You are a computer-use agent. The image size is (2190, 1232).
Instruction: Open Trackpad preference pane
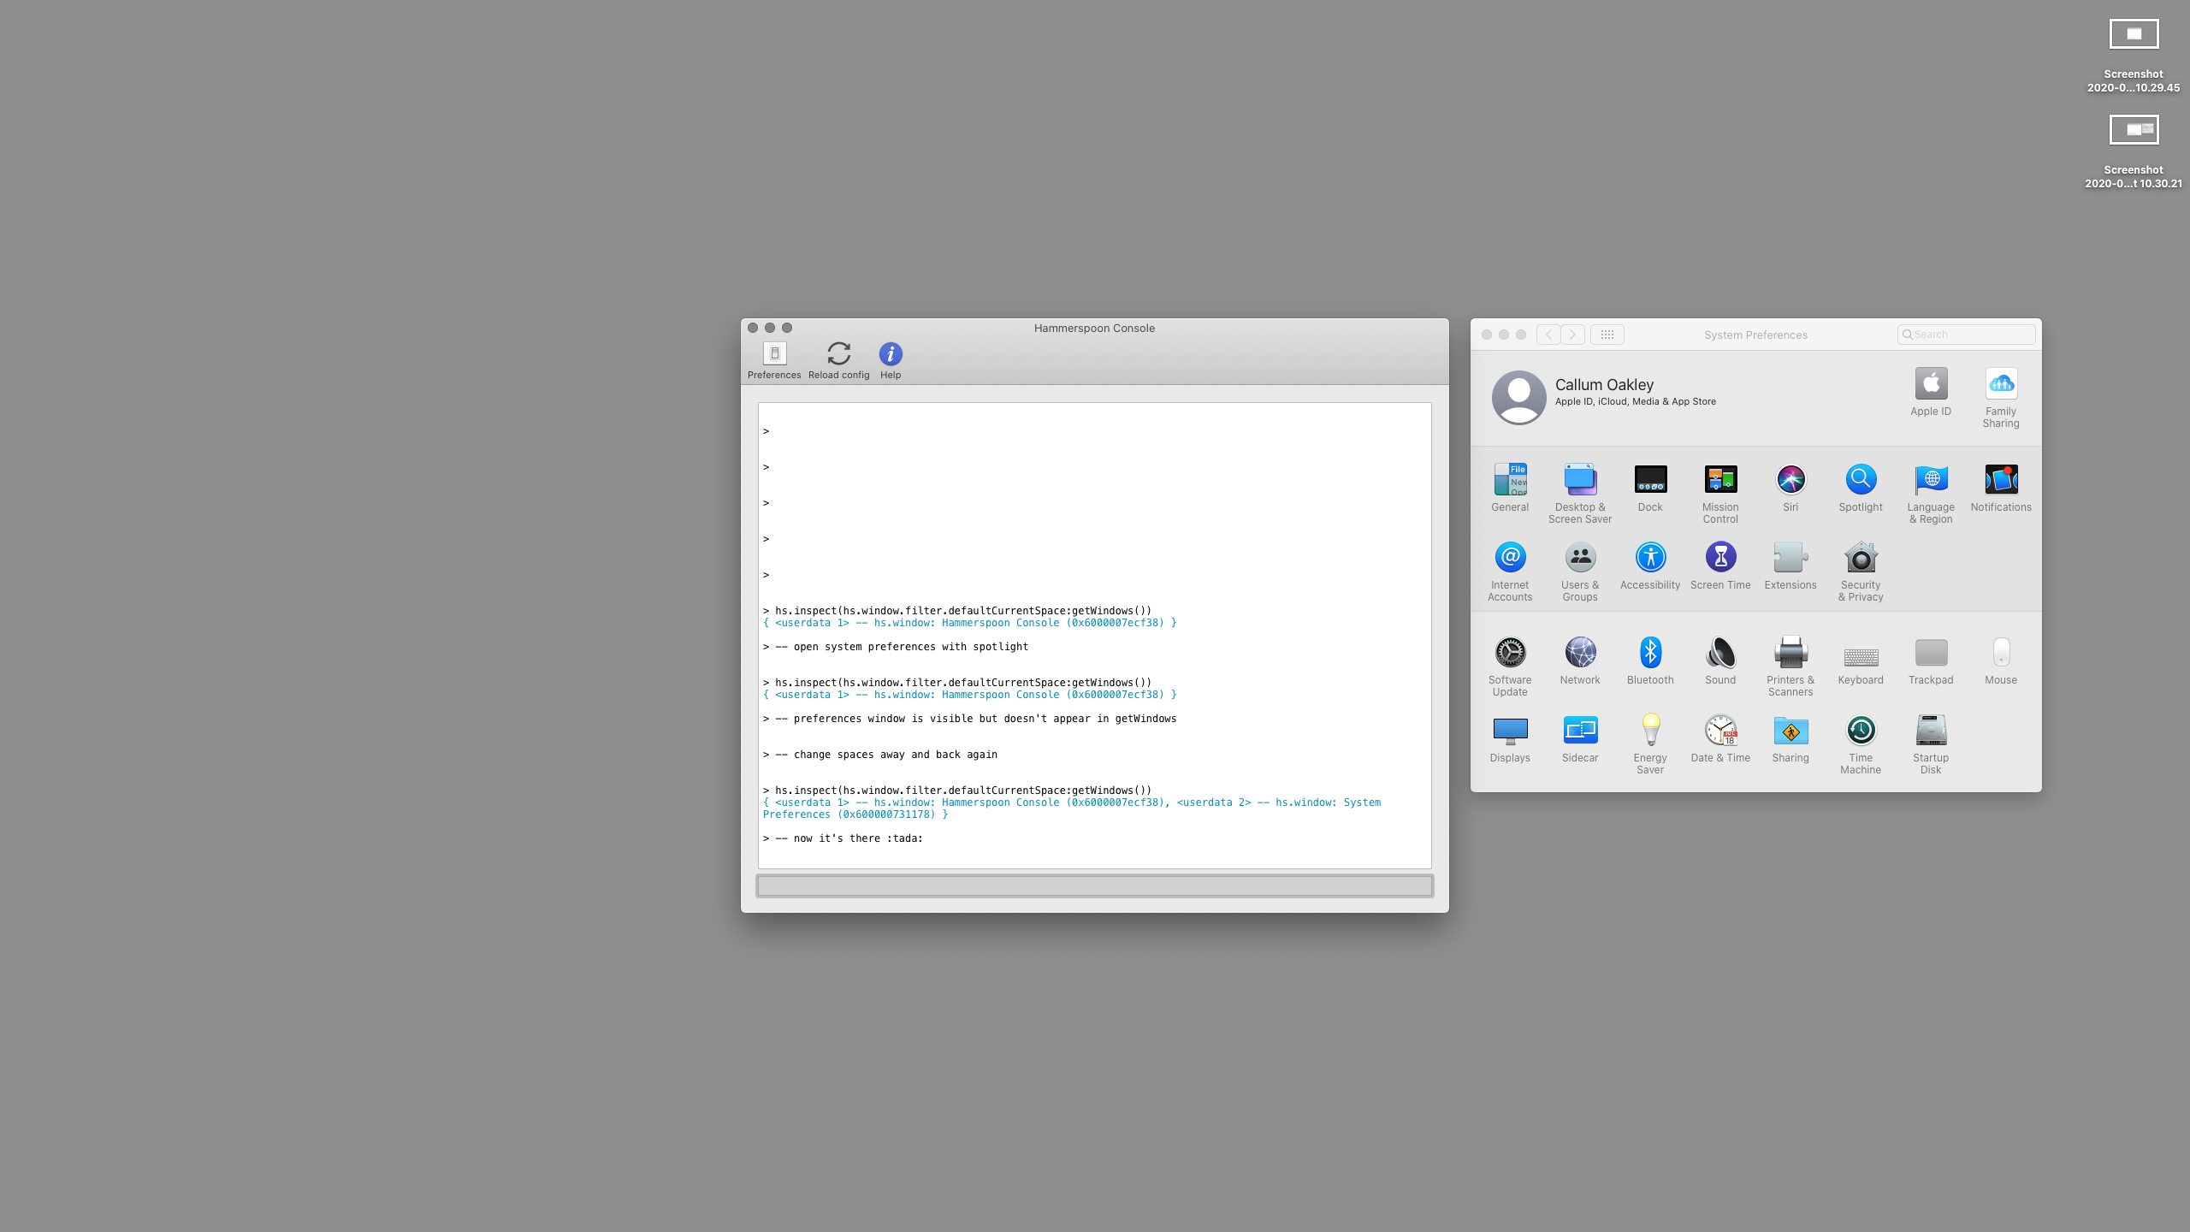[1931, 653]
